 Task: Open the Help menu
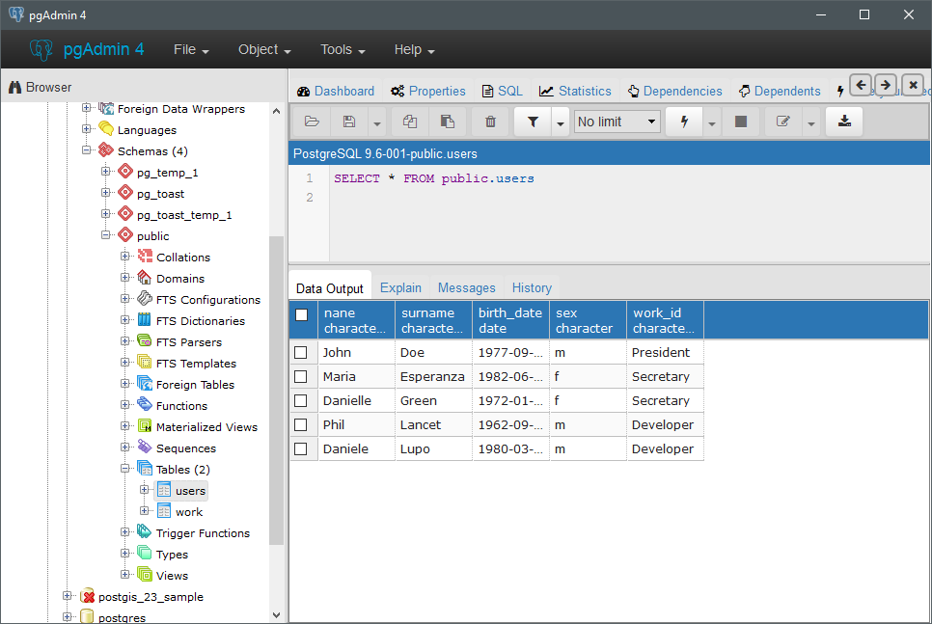(414, 50)
